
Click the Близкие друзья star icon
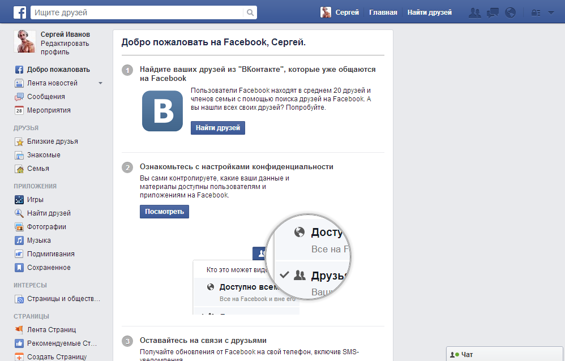19,141
